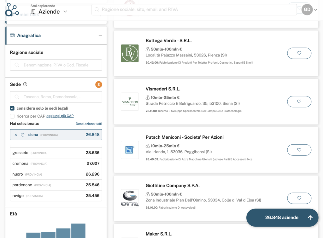Favorite Putsch Meniconi with the heart button
This screenshot has width=323, height=238.
[299, 150]
